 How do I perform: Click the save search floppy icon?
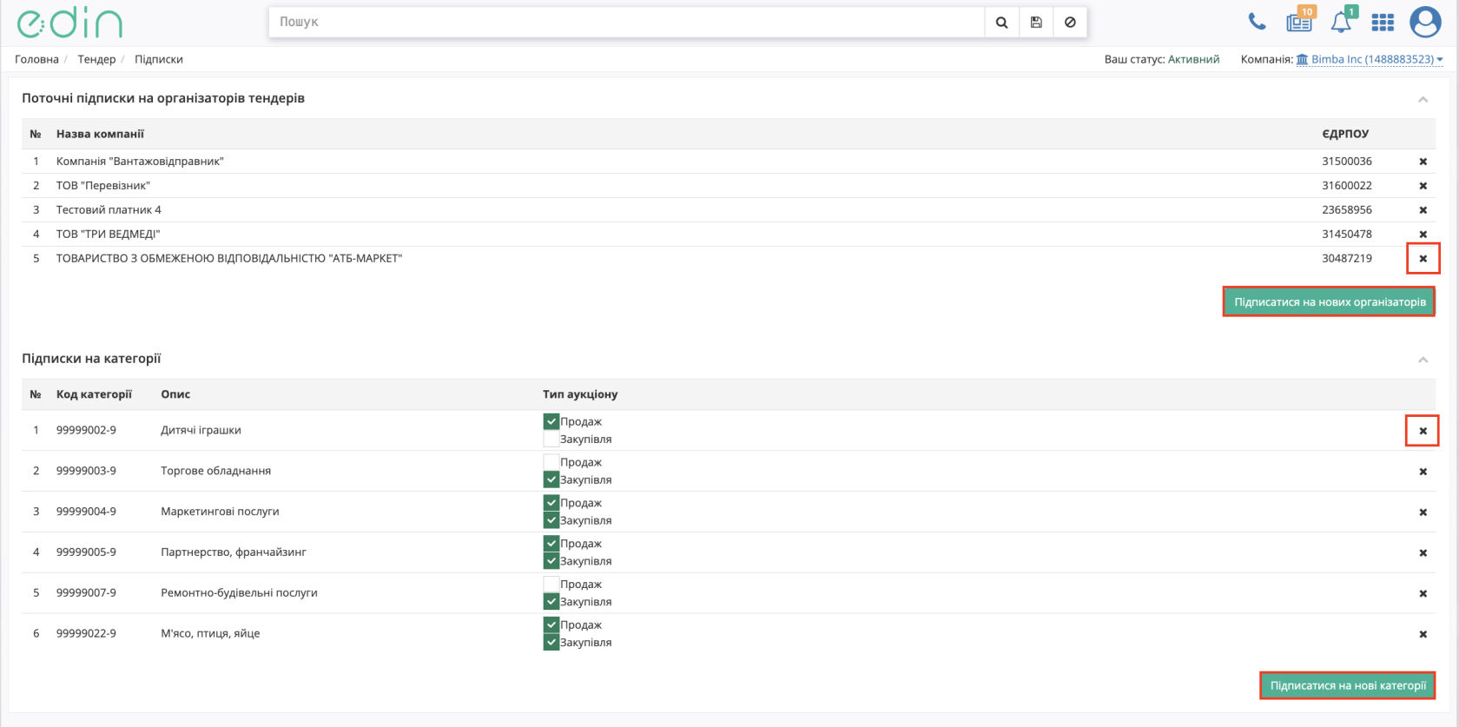[1036, 23]
